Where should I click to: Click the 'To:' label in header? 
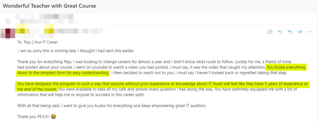pos(20,42)
